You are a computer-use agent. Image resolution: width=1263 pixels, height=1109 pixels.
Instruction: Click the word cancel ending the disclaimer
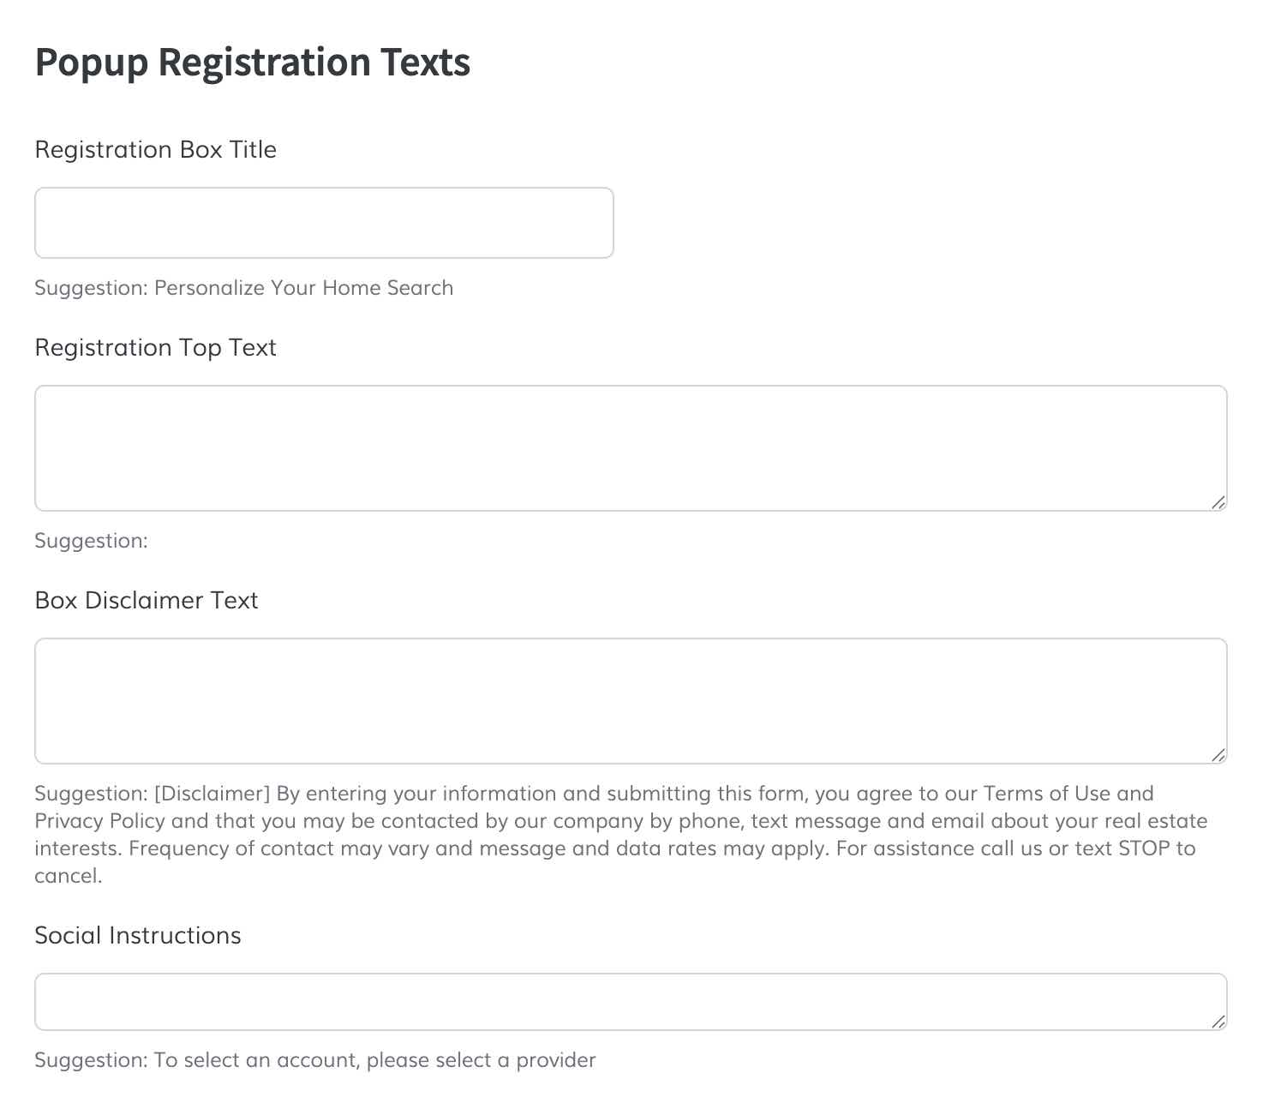[x=66, y=876]
